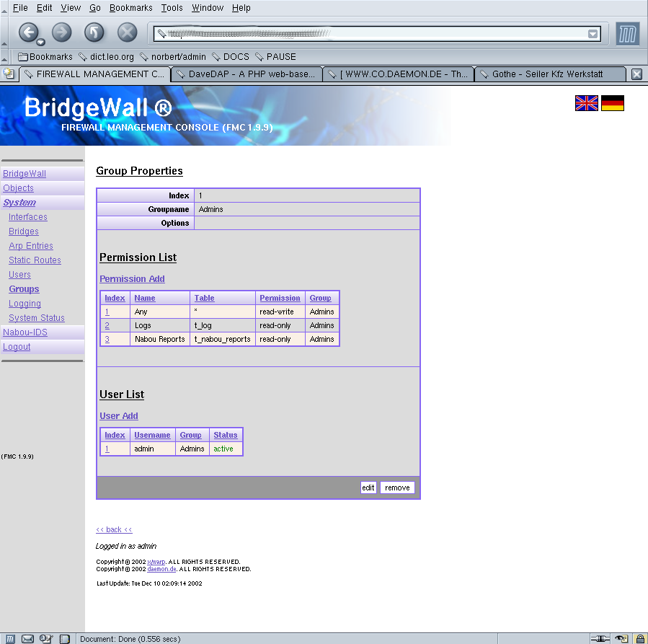
Task: Open Navigator from the status bar icon
Action: pyautogui.click(x=10, y=639)
